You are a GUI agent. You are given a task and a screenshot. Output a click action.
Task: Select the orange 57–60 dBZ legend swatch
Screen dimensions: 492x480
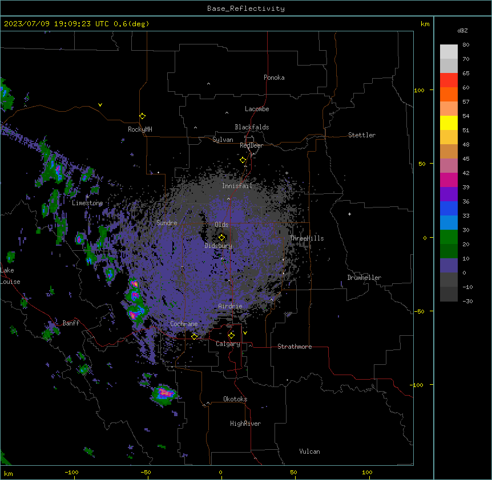[x=449, y=94]
